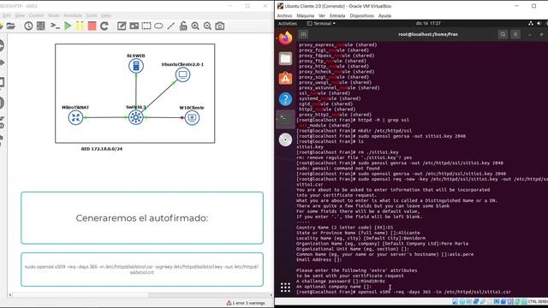The image size is (548, 308).
Task: Select the Draw rectangle tool
Action: point(146,27)
